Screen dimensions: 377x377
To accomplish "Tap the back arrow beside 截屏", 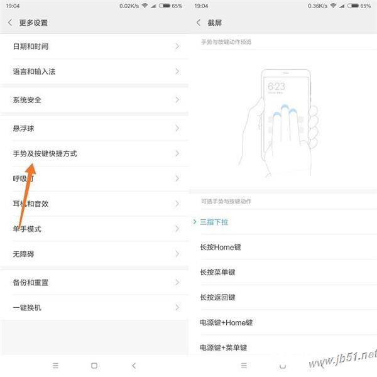I will point(199,23).
